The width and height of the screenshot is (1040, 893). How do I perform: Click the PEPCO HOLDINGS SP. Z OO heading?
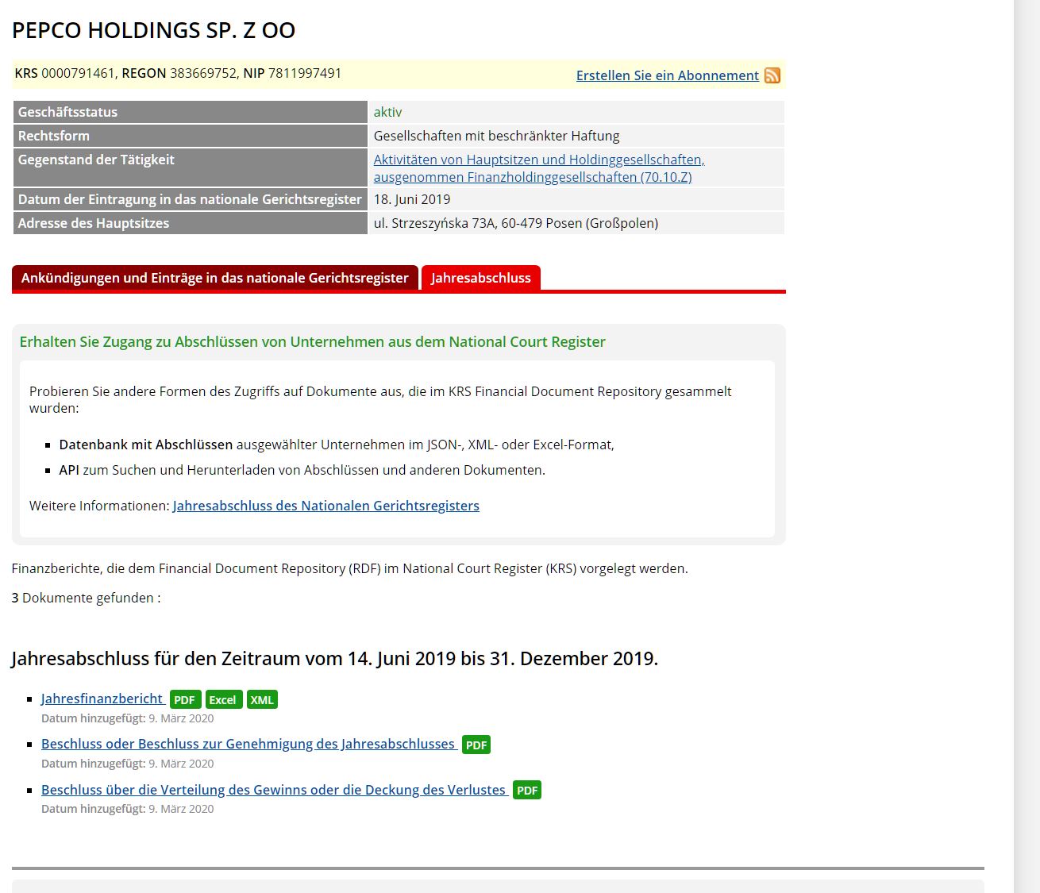(x=154, y=30)
